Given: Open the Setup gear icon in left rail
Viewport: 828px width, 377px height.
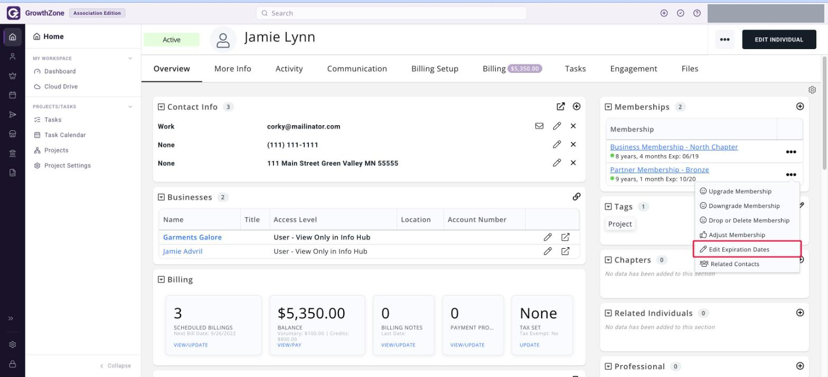Looking at the screenshot, I should coord(13,345).
